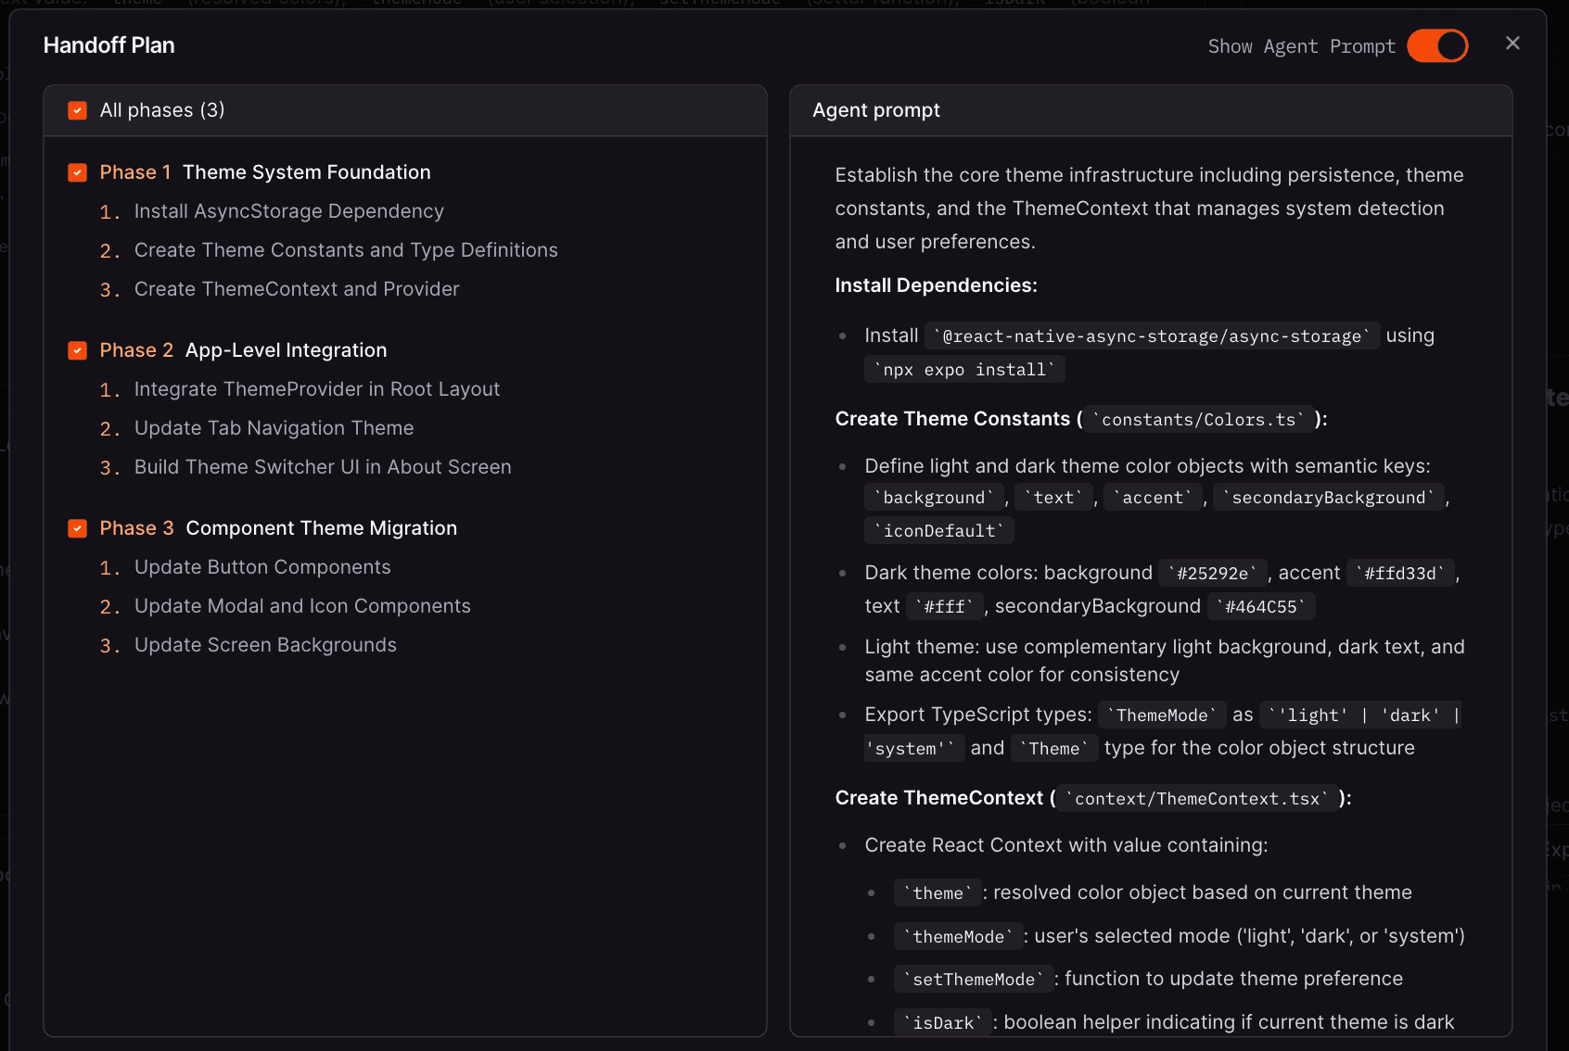This screenshot has width=1569, height=1051.
Task: Open Create ThemeContext and Provider step
Action: 296,289
